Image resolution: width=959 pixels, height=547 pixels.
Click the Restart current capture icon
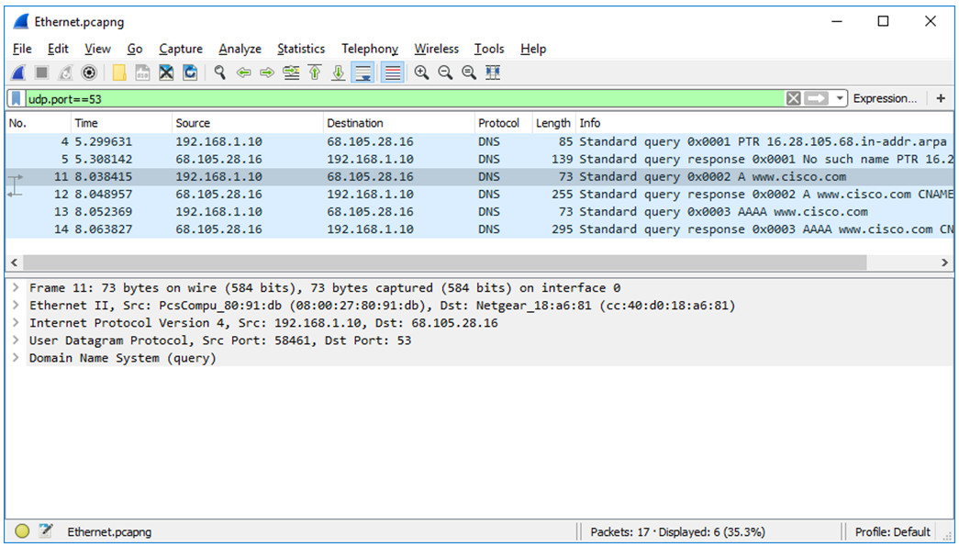tap(62, 73)
